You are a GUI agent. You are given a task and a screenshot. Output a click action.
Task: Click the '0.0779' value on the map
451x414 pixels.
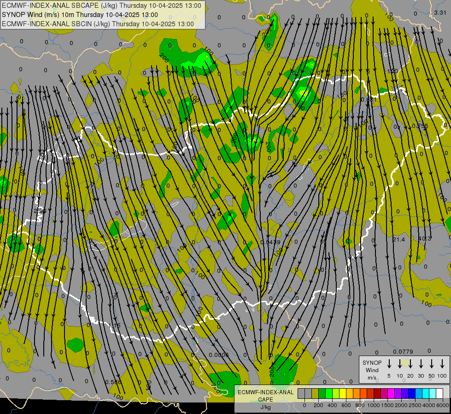(x=403, y=351)
